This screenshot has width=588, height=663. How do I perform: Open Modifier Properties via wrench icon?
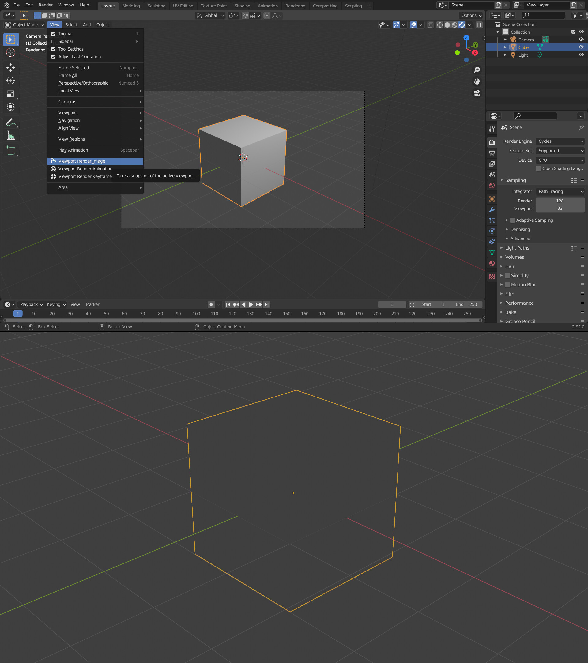tap(492, 209)
